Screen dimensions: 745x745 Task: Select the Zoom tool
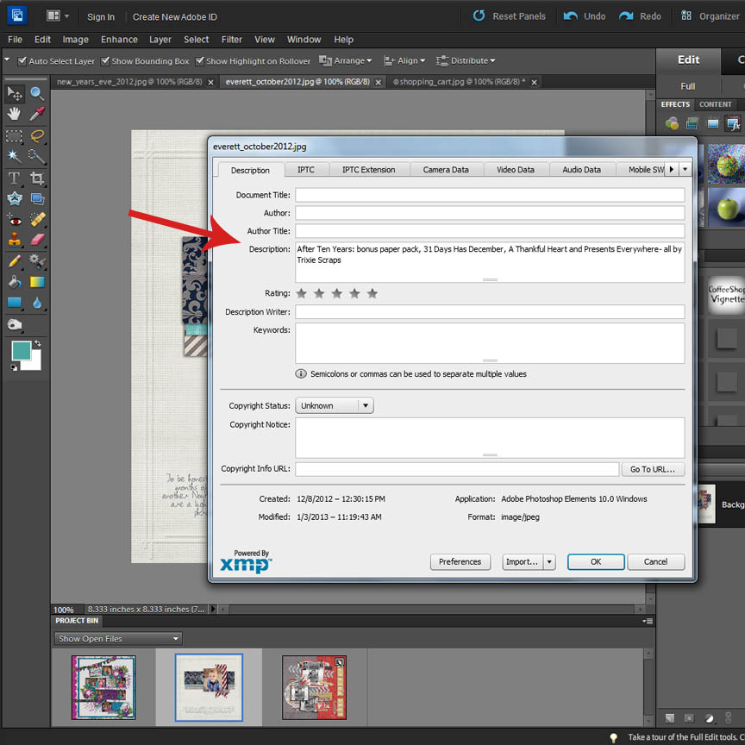(37, 94)
